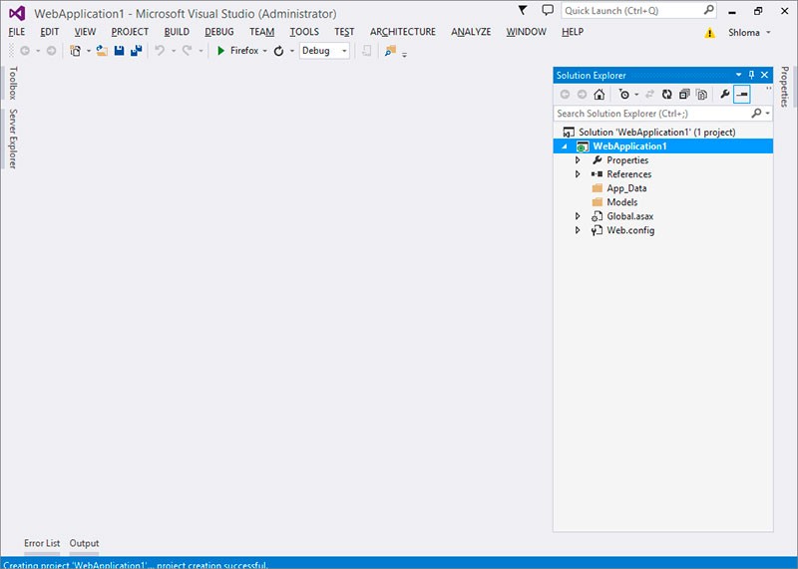This screenshot has height=569, width=798.
Task: Click the New Project toolbar icon
Action: (76, 51)
